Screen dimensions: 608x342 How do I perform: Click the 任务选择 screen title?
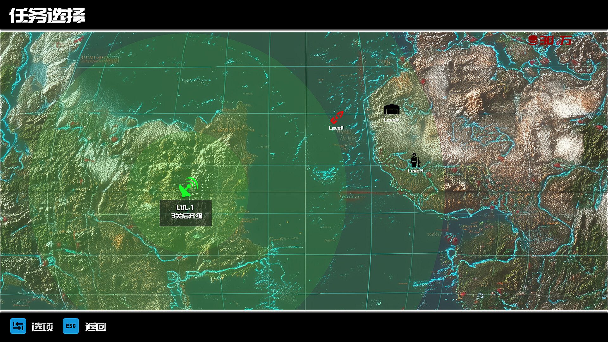pos(47,15)
